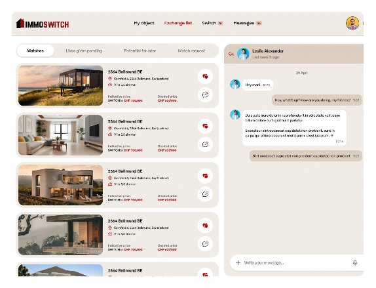Click address text on glass beach house listing

(141, 79)
